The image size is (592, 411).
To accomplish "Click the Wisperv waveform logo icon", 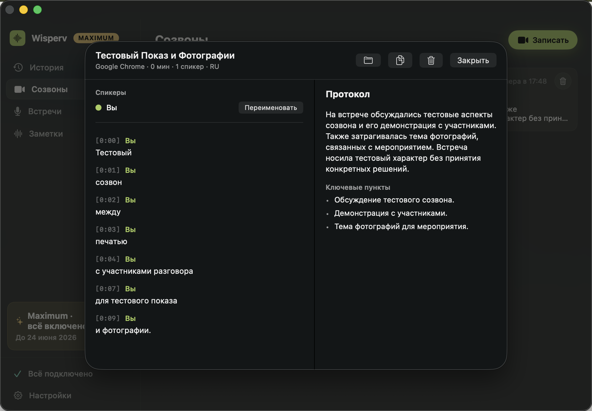I will click(18, 38).
